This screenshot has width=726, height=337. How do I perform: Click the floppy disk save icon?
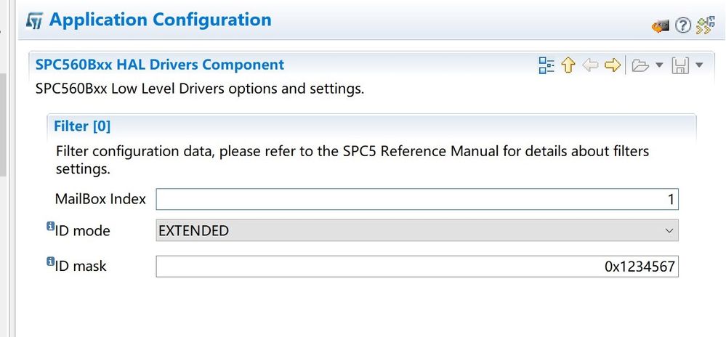click(679, 65)
